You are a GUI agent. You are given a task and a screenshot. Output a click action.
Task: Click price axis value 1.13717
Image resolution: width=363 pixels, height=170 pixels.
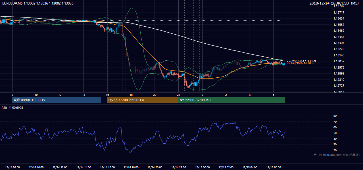(339, 12)
